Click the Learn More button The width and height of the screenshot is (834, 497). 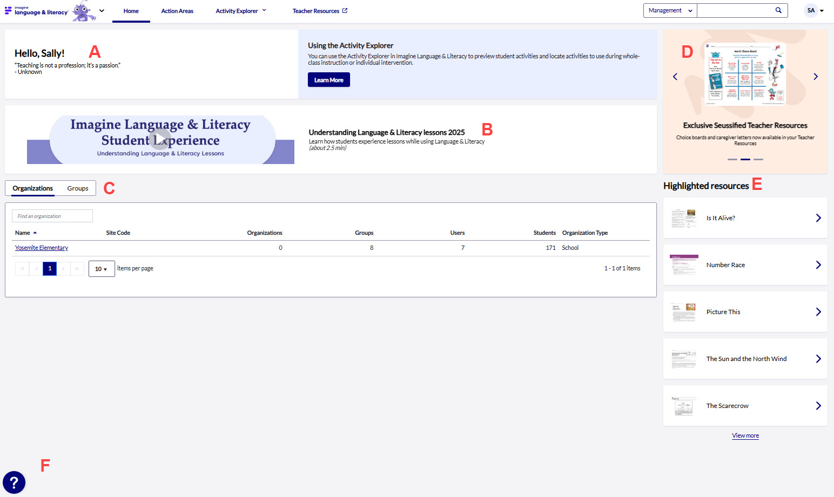(x=329, y=80)
